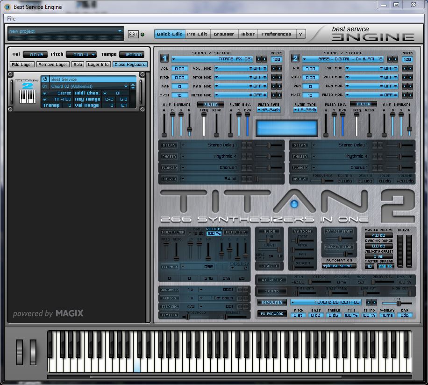Click previous arrow of section 2 Pitch Mod.
The width and height of the screenshot is (428, 385).
[x=405, y=77]
